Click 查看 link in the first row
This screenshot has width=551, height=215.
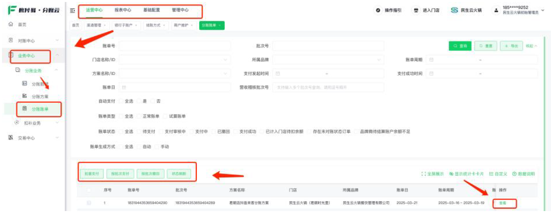(x=503, y=203)
